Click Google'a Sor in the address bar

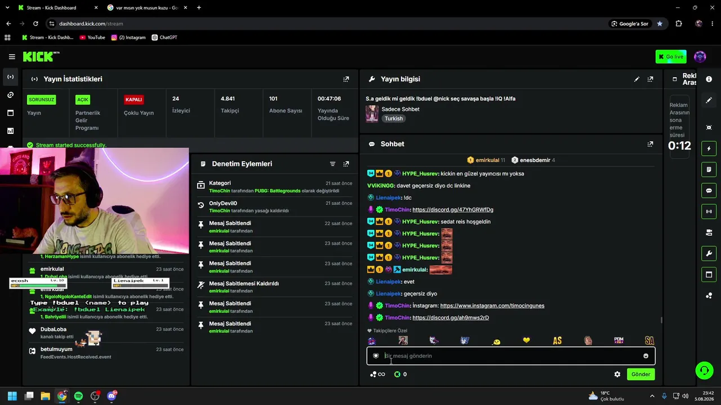pyautogui.click(x=630, y=24)
